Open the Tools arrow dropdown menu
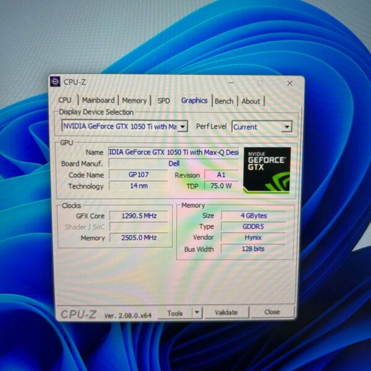This screenshot has width=371, height=371. click(x=197, y=312)
